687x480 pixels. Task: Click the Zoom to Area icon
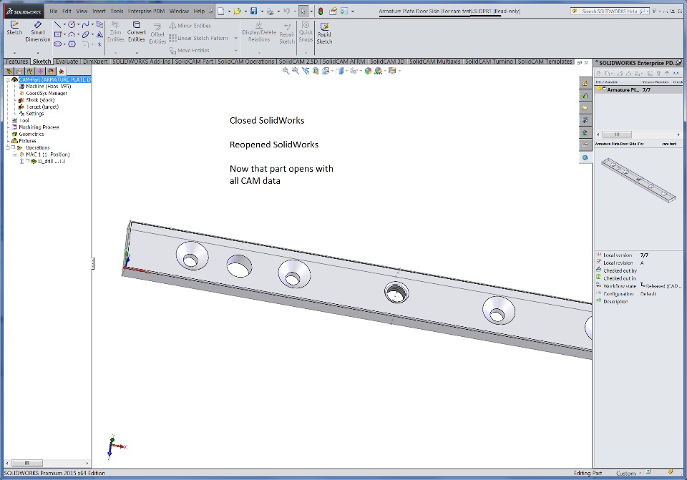[296, 71]
